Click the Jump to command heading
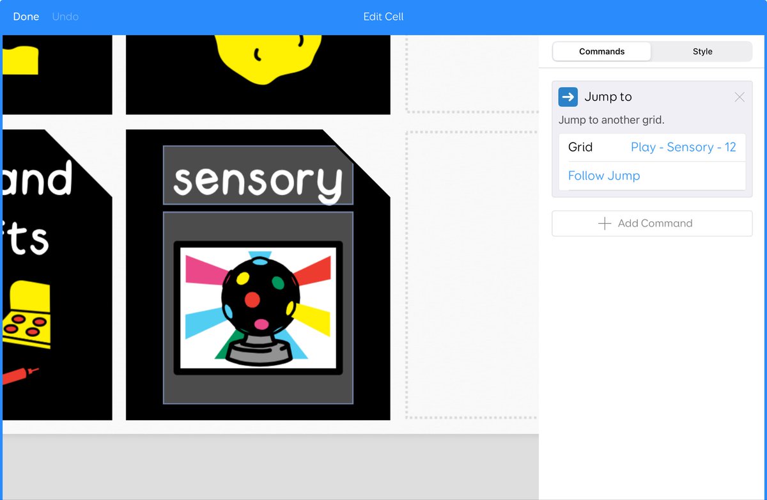Image resolution: width=767 pixels, height=500 pixels. tap(608, 97)
